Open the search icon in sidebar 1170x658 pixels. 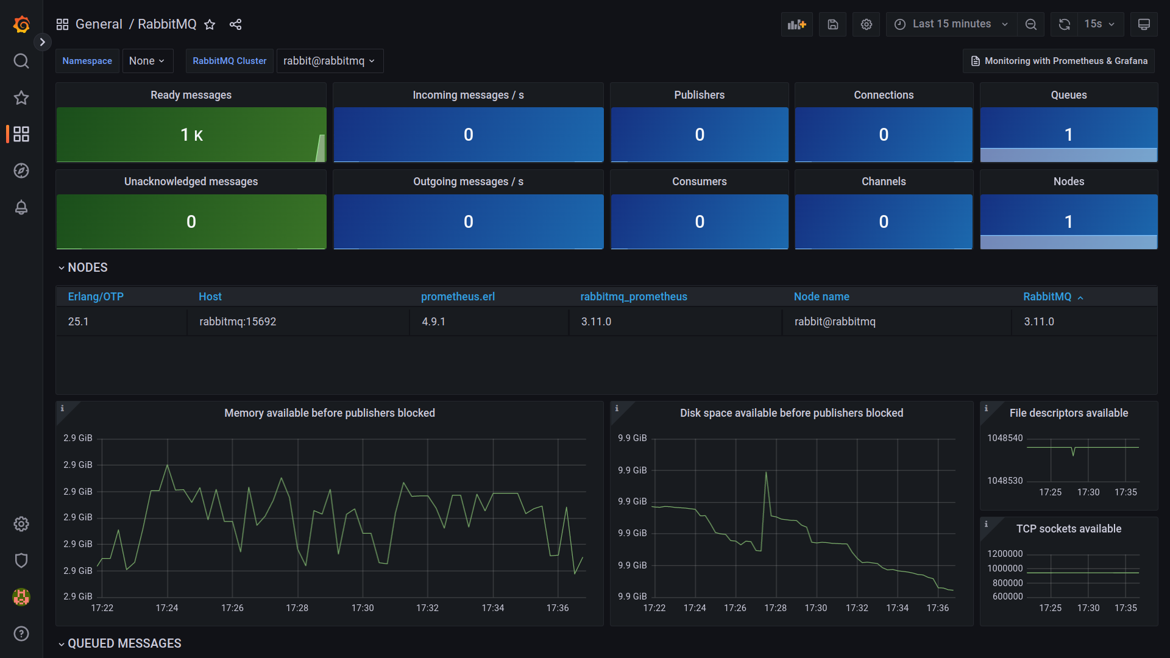21,61
